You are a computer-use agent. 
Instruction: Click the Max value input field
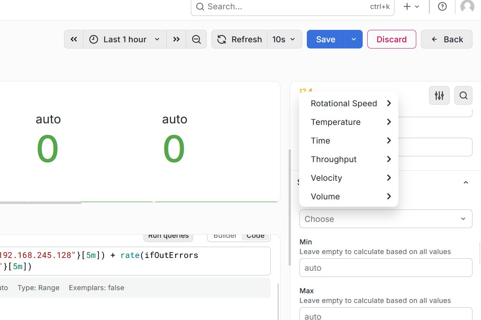(386, 314)
